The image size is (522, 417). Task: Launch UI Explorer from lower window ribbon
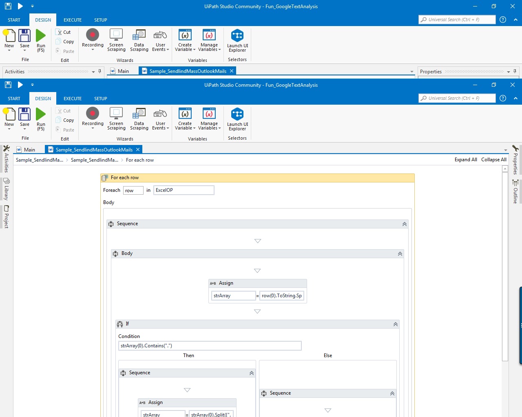pyautogui.click(x=237, y=119)
